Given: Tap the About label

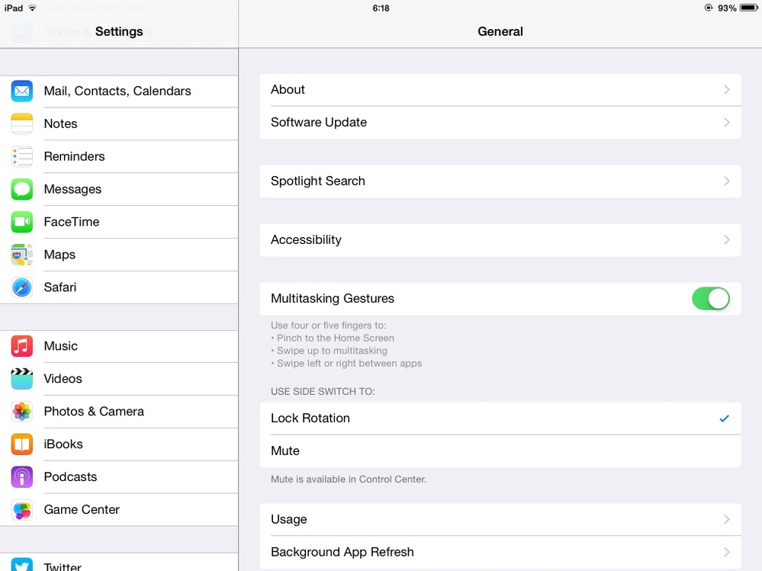Looking at the screenshot, I should pyautogui.click(x=288, y=89).
